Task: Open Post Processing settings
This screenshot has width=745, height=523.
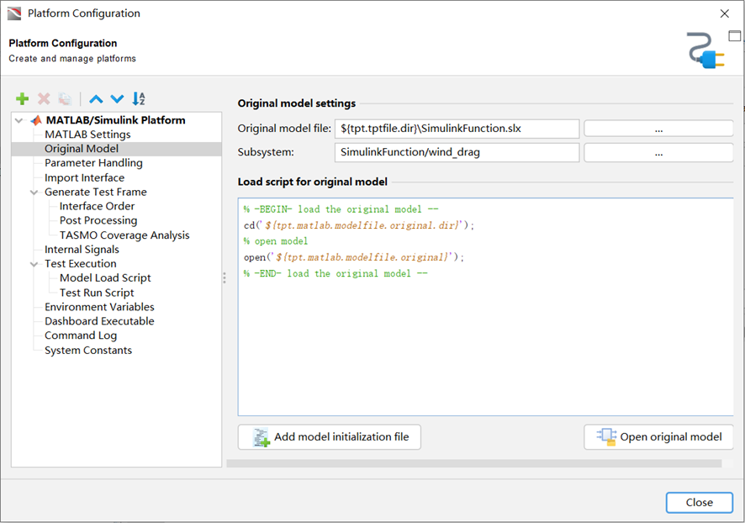Action: 98,220
